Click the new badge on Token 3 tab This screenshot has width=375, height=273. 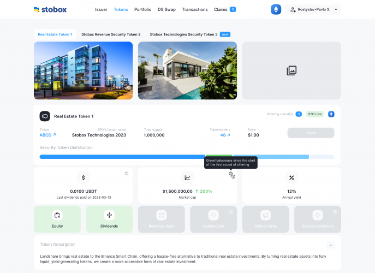click(x=225, y=34)
